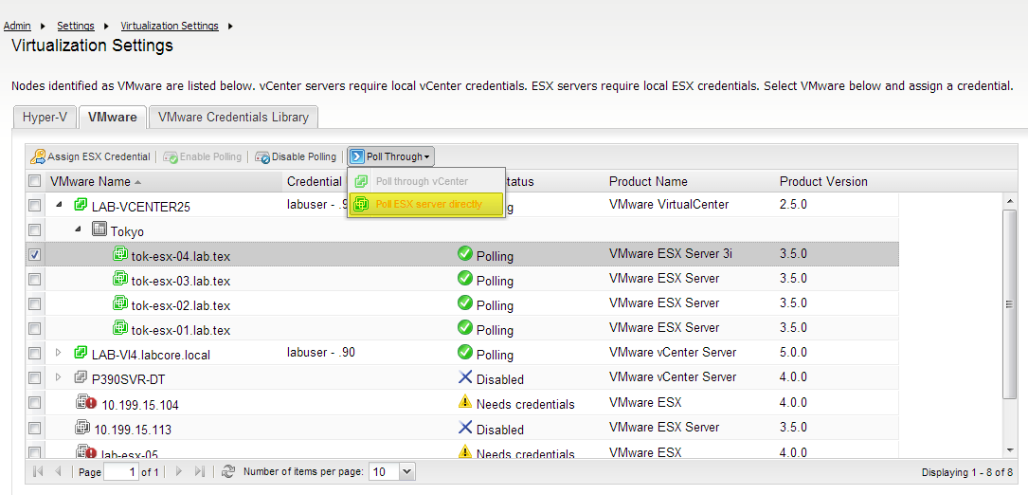Click the Enable Polling icon
Viewport: 1028px width, 495px height.
[171, 157]
